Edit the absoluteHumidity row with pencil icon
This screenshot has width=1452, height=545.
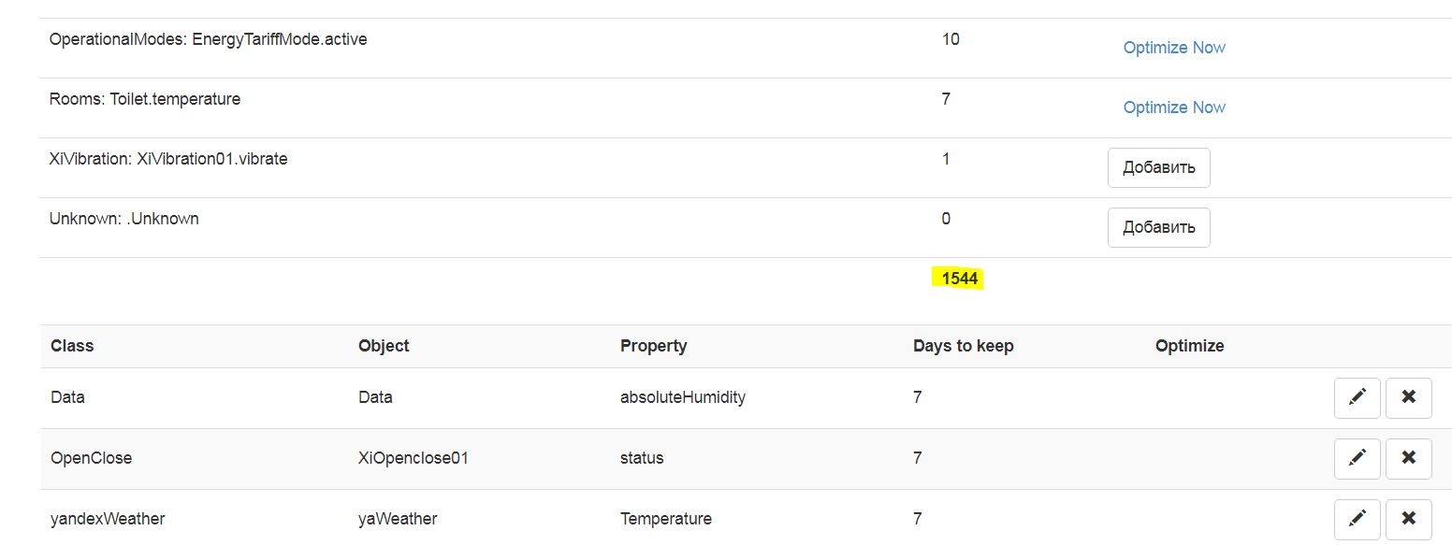click(1357, 397)
